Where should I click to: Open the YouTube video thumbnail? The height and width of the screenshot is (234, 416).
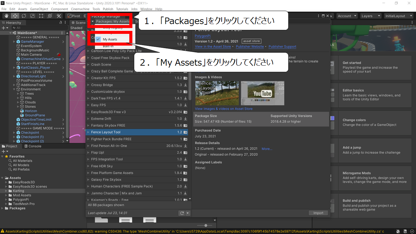263,93
